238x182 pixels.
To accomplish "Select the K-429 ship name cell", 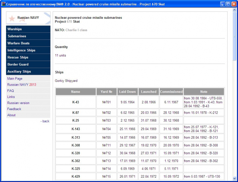I will point(76,176).
